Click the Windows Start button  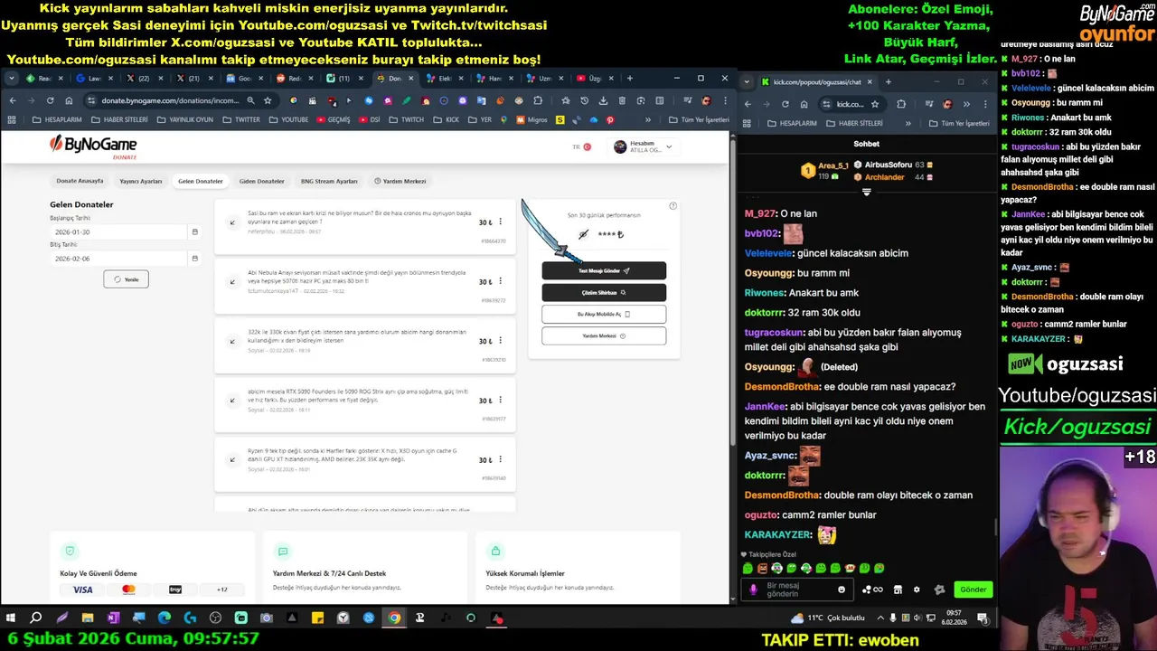[x=11, y=618]
